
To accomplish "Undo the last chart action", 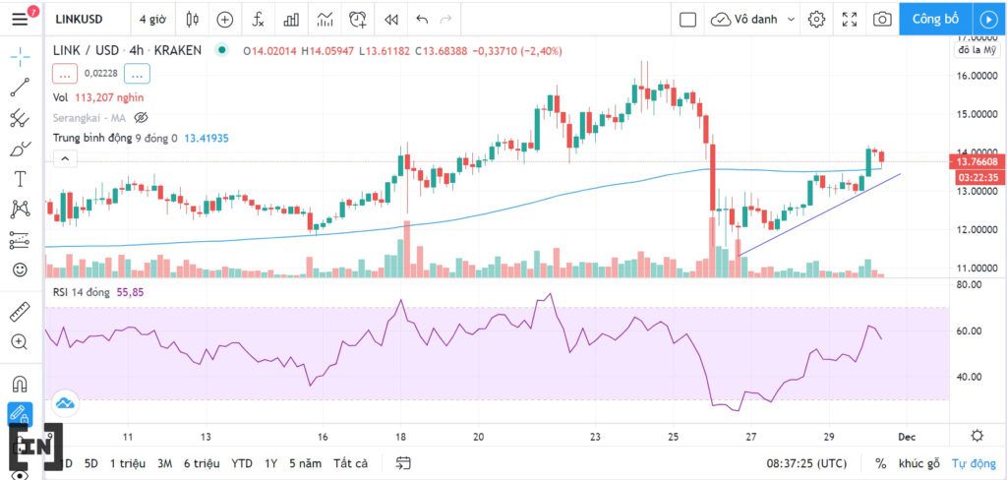I will point(422,20).
